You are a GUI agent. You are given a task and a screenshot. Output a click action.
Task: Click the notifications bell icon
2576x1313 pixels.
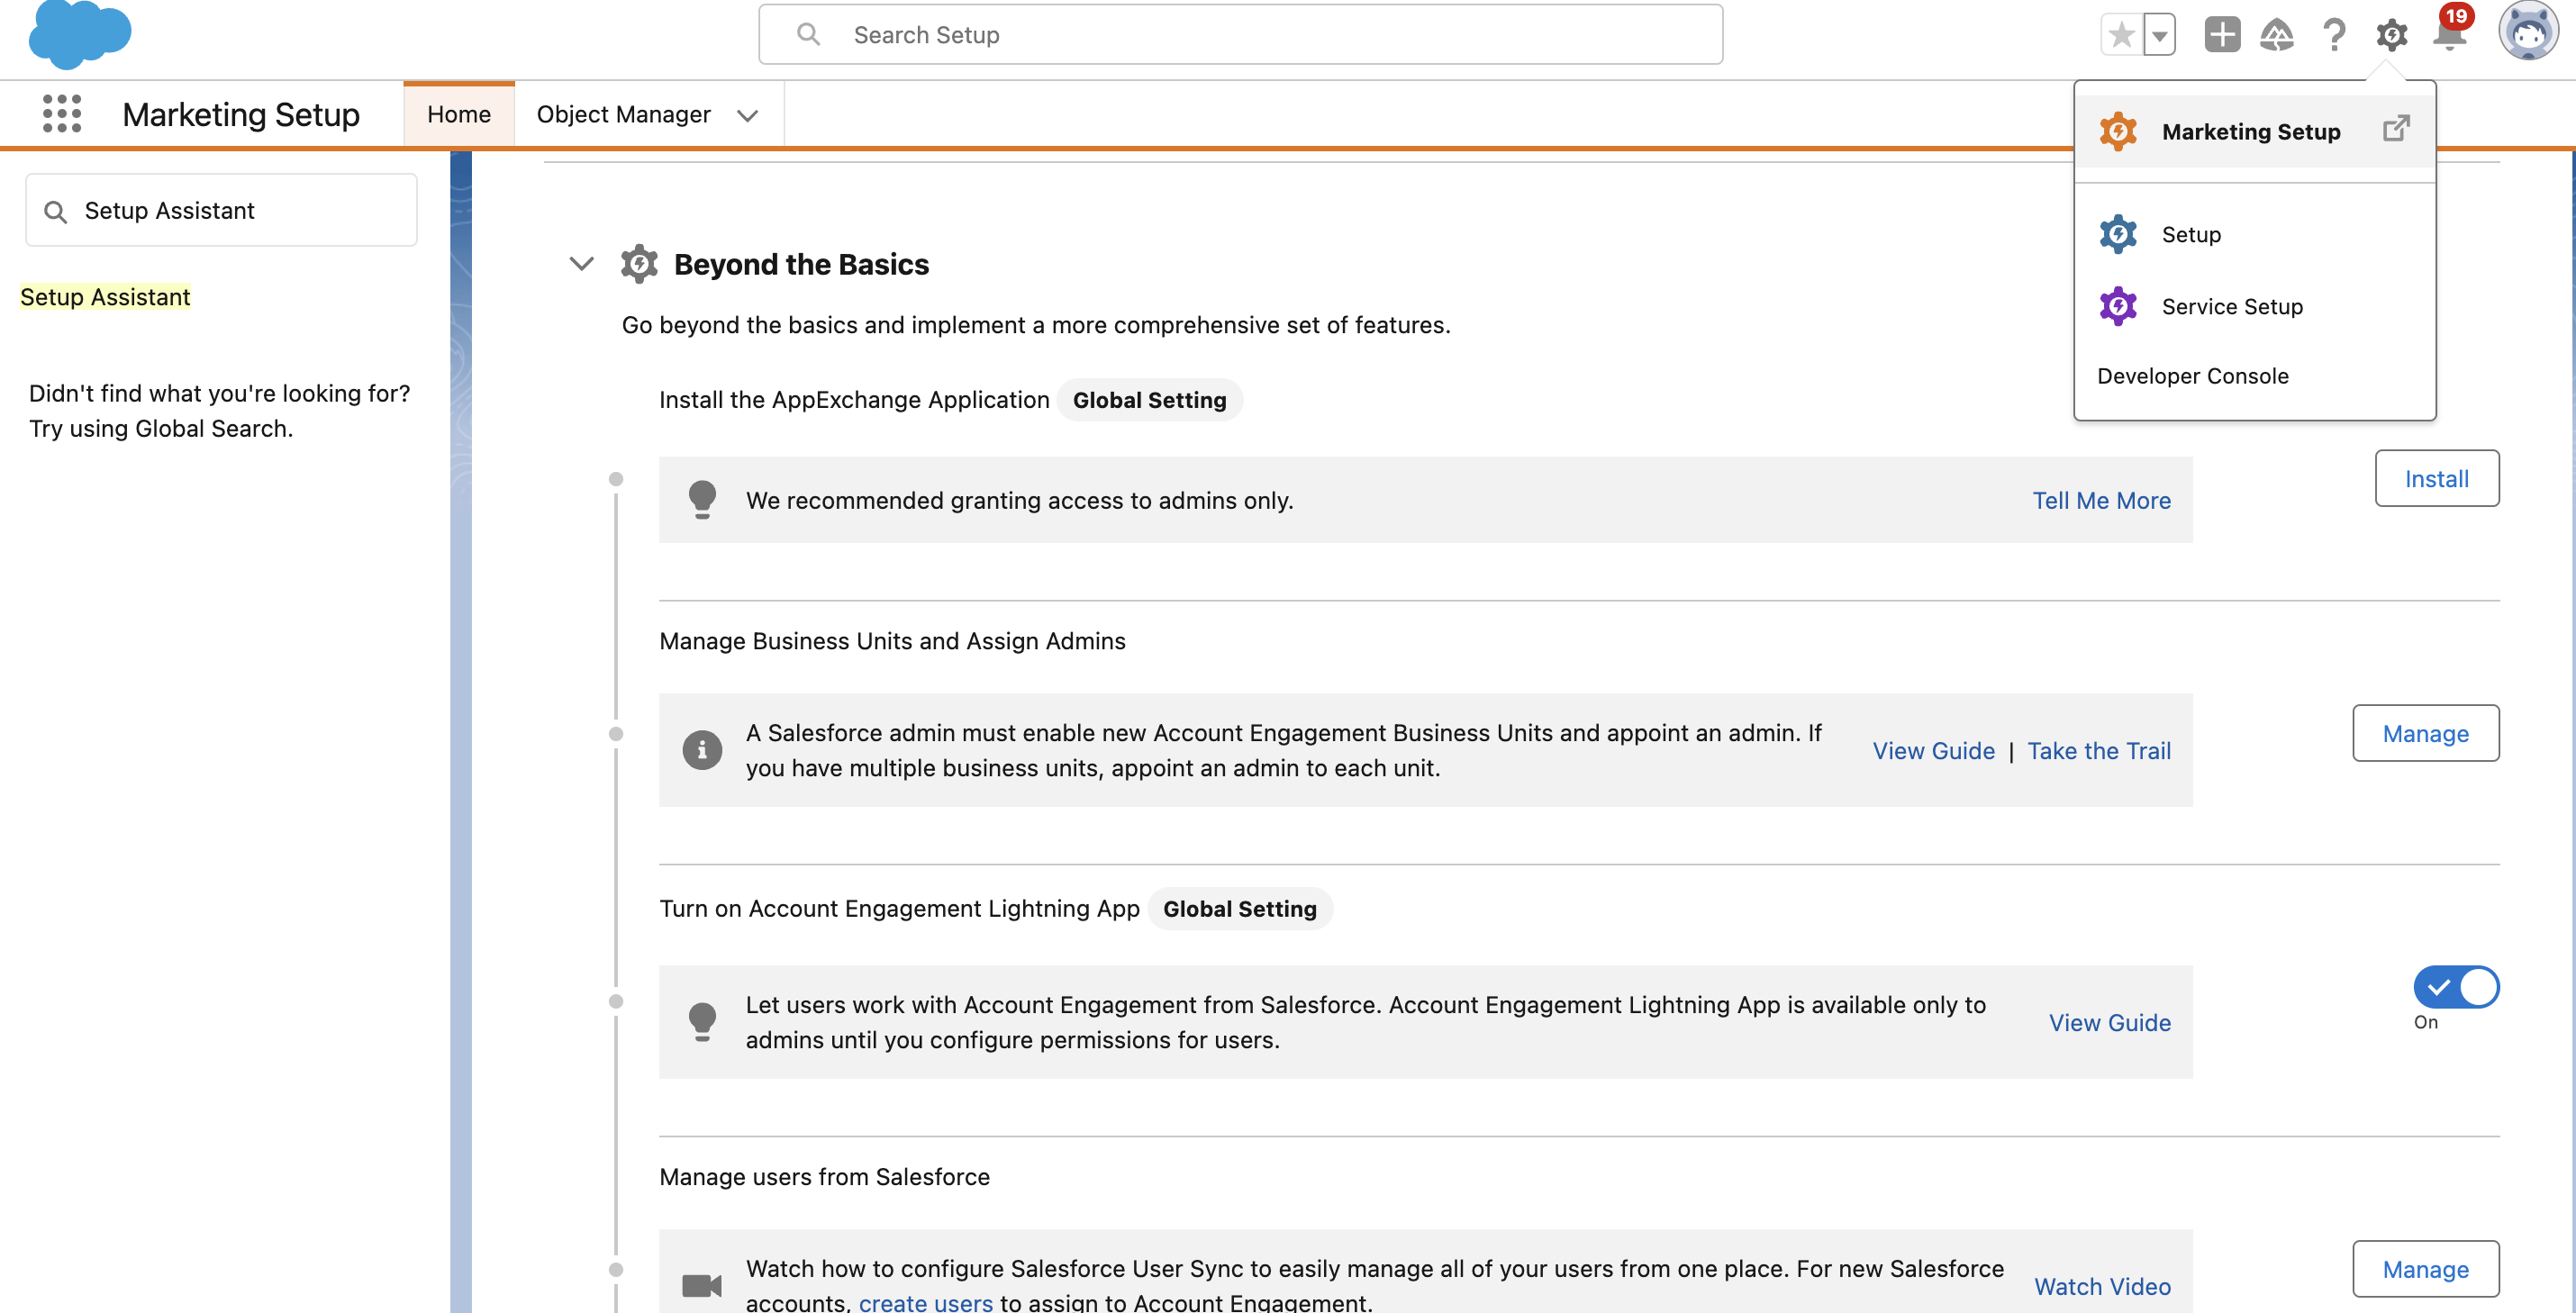[x=2449, y=35]
